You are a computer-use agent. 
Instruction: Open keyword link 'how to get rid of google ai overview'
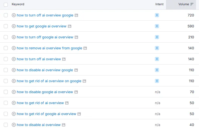[x=47, y=114]
